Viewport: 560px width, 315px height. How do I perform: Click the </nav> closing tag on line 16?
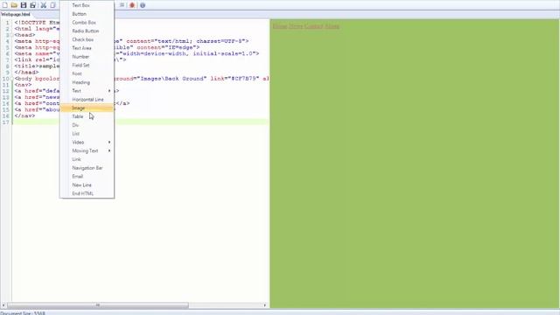point(24,116)
